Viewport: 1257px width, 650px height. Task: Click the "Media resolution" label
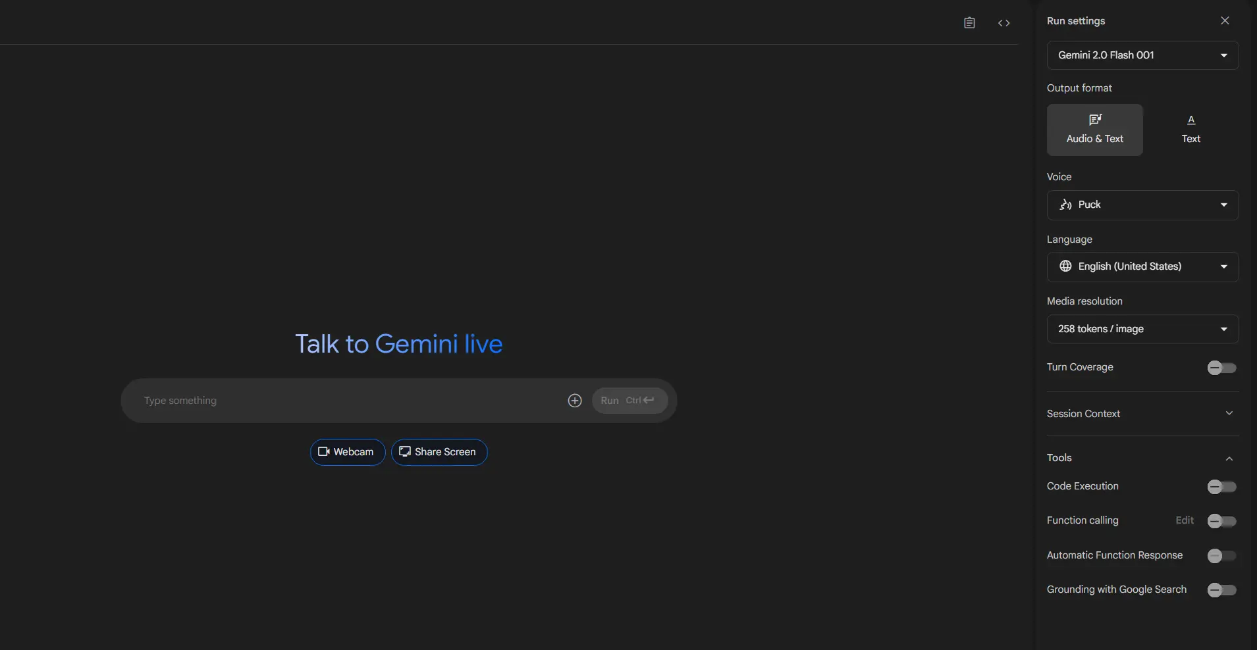(x=1084, y=301)
